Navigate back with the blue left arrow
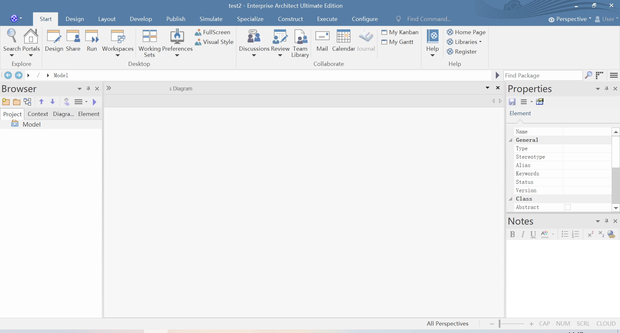Image resolution: width=620 pixels, height=333 pixels. pos(8,75)
